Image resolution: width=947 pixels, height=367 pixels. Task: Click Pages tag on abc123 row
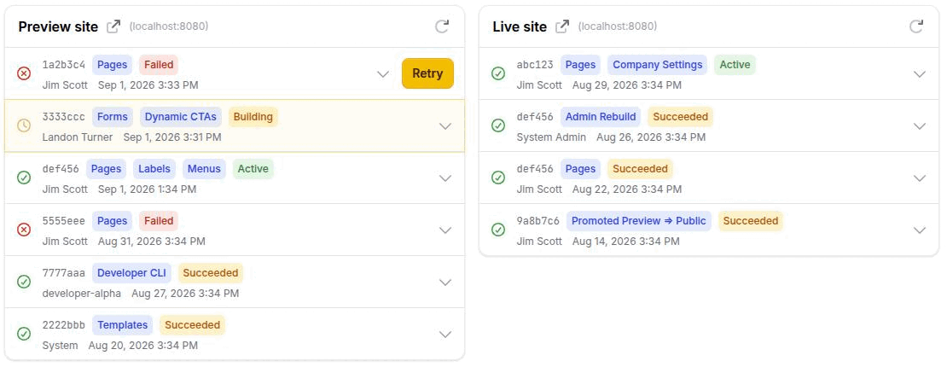[x=580, y=65]
